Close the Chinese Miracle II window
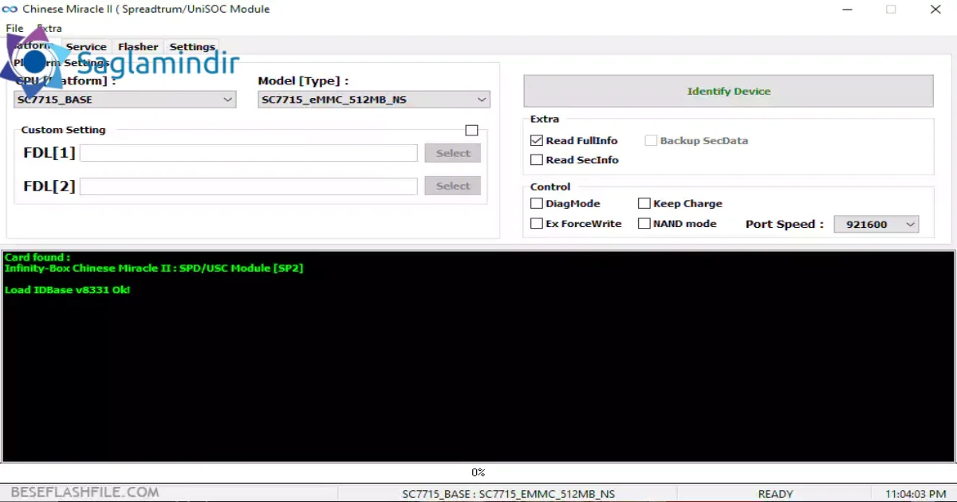The image size is (957, 502). click(935, 10)
